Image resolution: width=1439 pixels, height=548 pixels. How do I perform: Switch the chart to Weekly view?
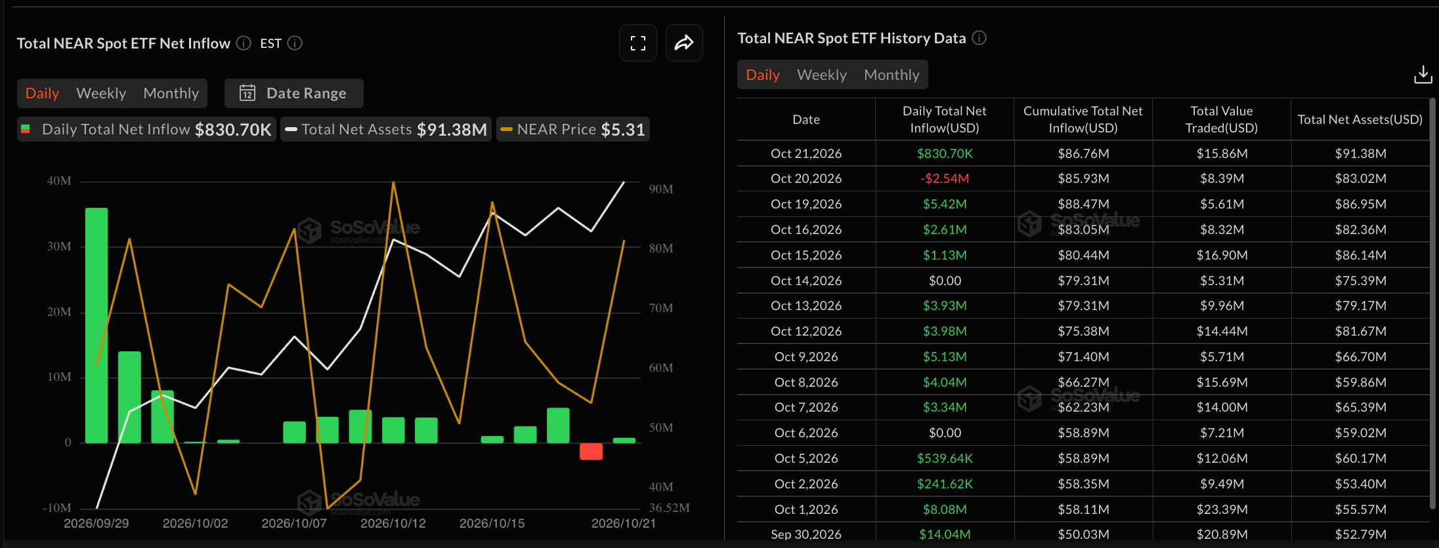pos(101,93)
